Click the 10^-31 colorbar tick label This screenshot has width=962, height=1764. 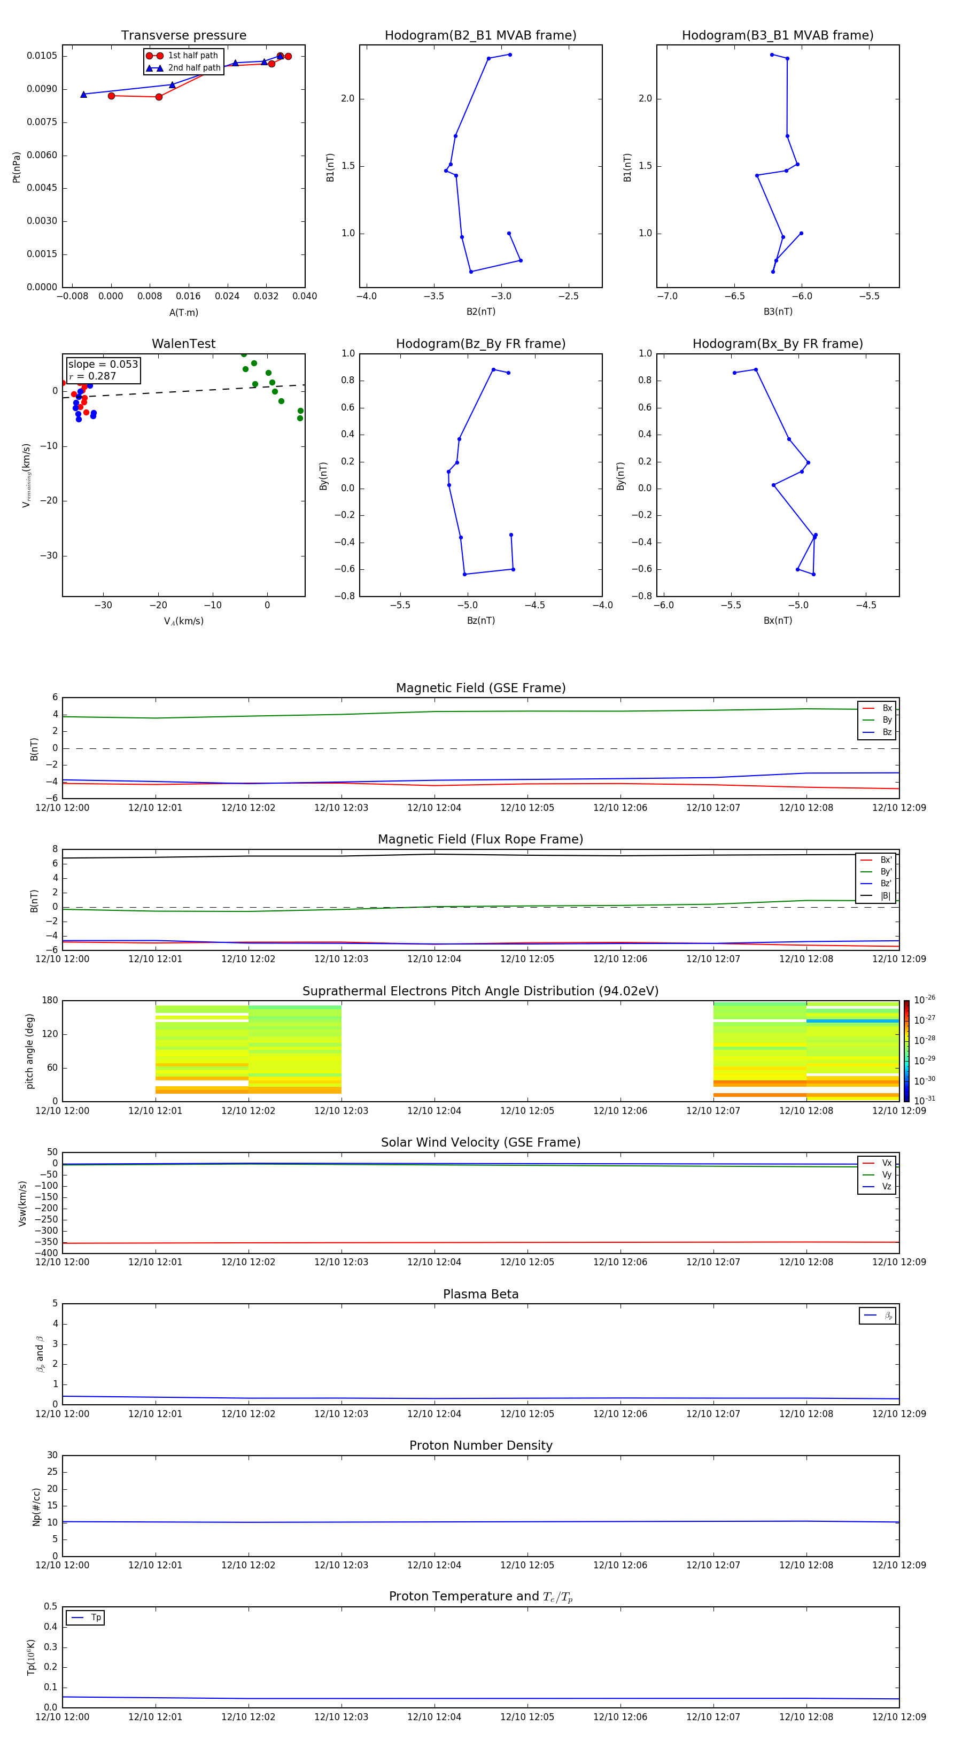(x=925, y=1101)
